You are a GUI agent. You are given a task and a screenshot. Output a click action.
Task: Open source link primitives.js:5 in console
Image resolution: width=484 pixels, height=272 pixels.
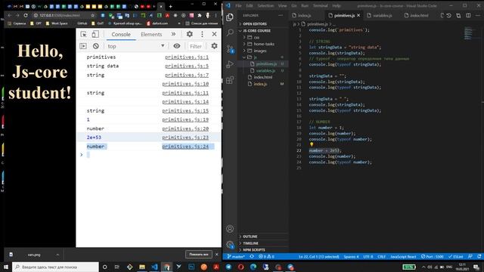(187, 66)
